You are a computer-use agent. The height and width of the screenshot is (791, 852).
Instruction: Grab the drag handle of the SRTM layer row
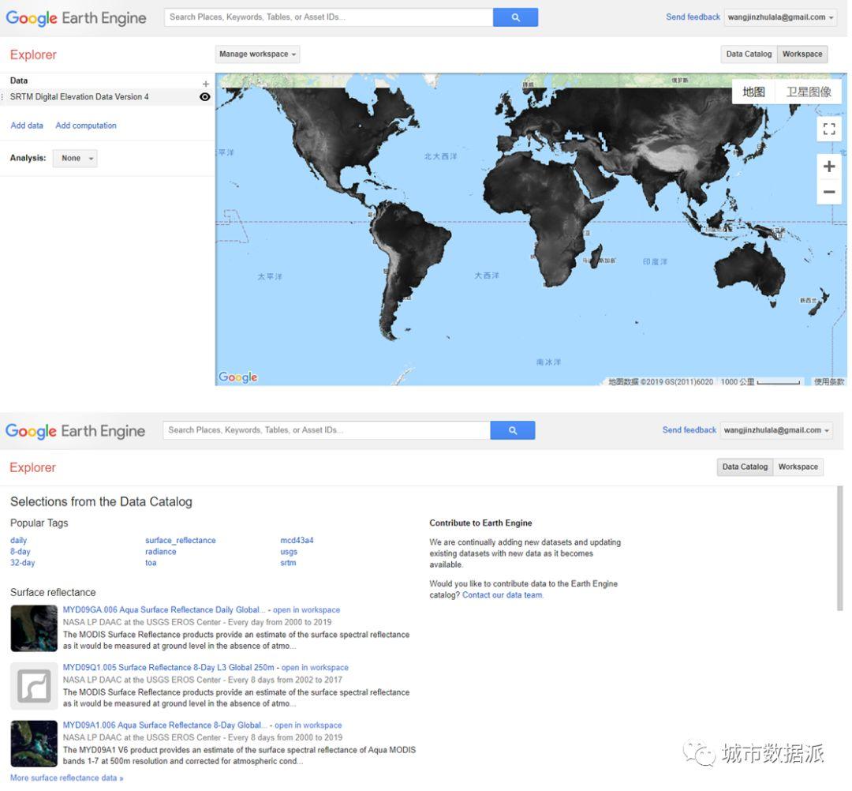2,97
